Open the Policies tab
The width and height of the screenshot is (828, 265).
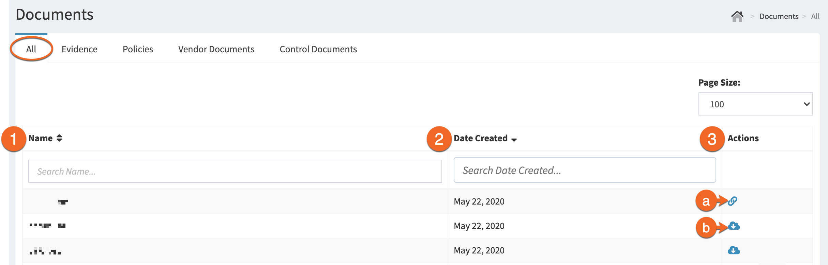(x=138, y=49)
